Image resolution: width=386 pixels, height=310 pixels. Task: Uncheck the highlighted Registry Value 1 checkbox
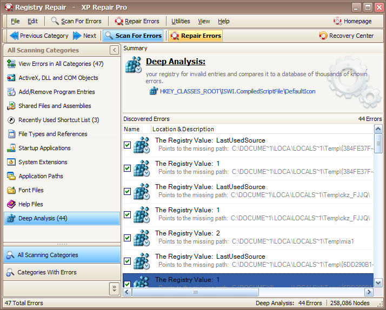coord(127,284)
